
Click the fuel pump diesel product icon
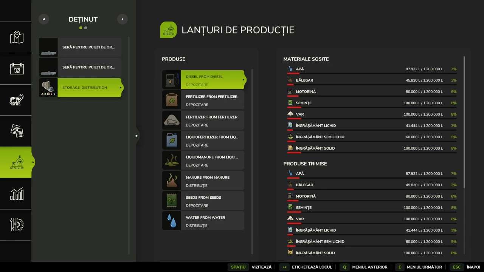tap(171, 80)
